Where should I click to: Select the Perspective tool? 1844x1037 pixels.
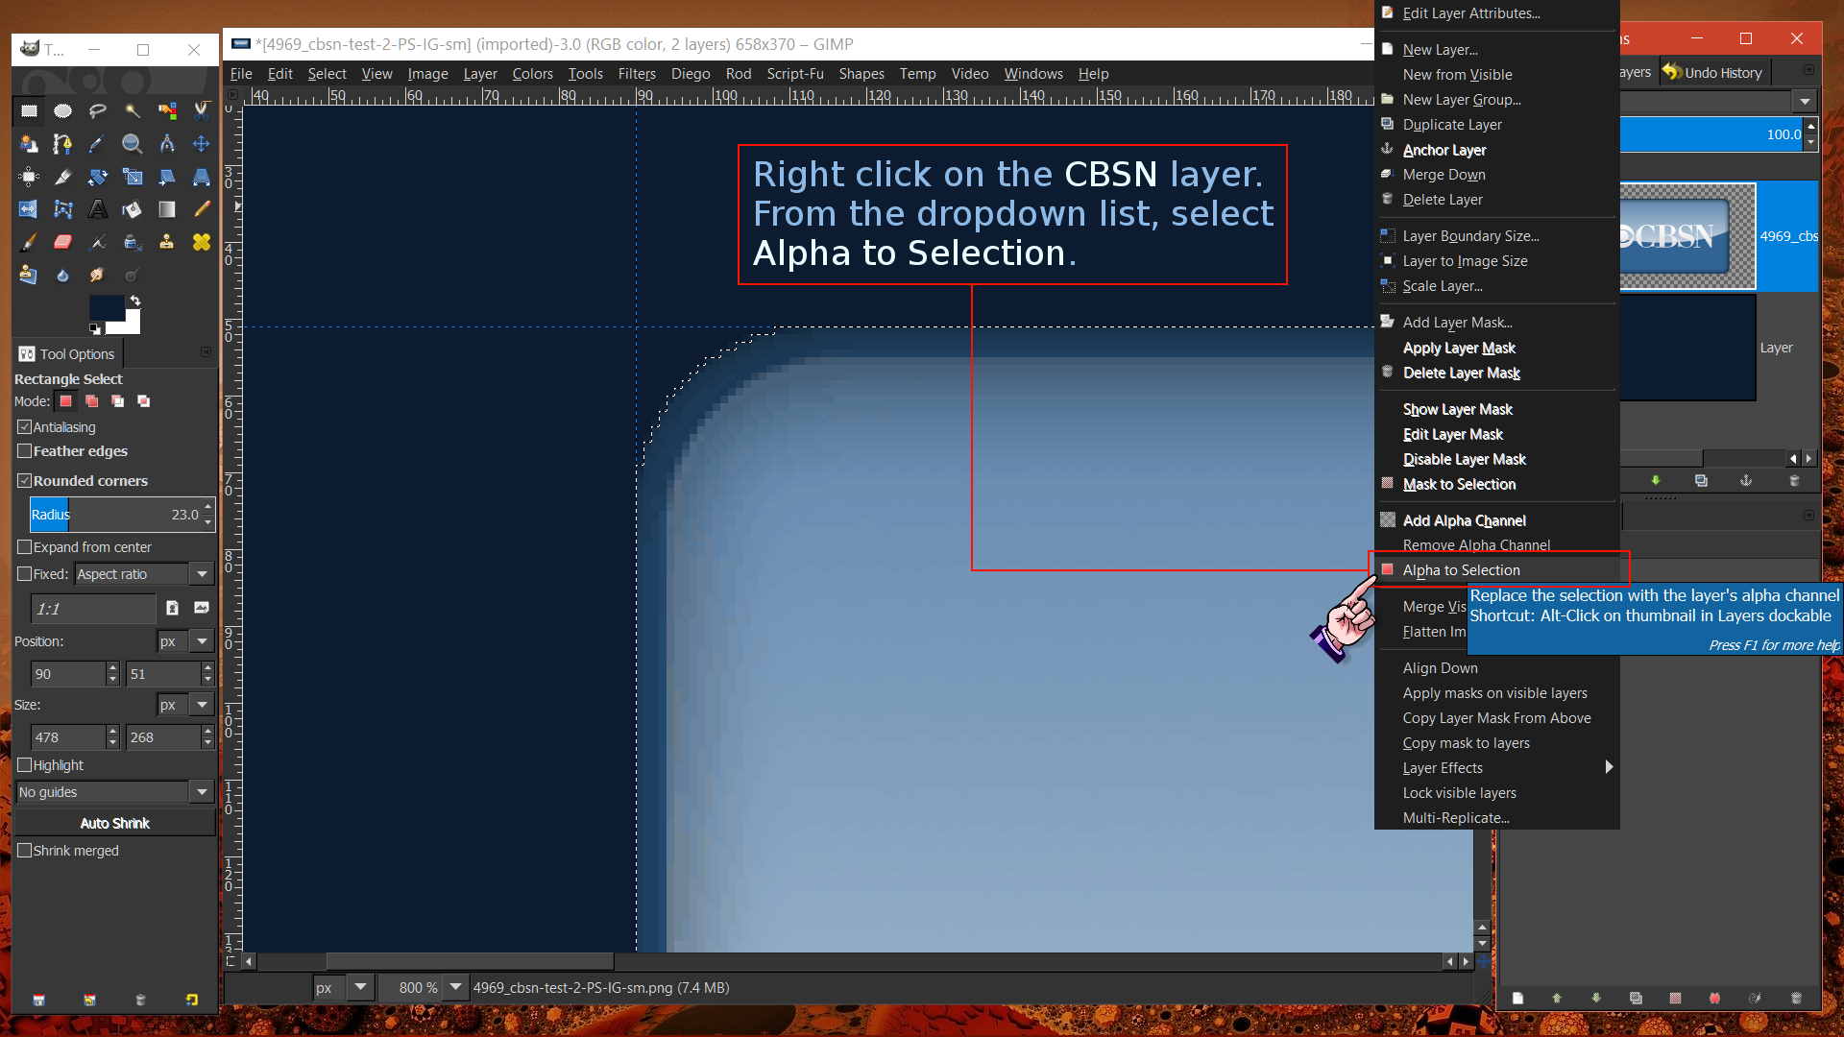point(202,177)
